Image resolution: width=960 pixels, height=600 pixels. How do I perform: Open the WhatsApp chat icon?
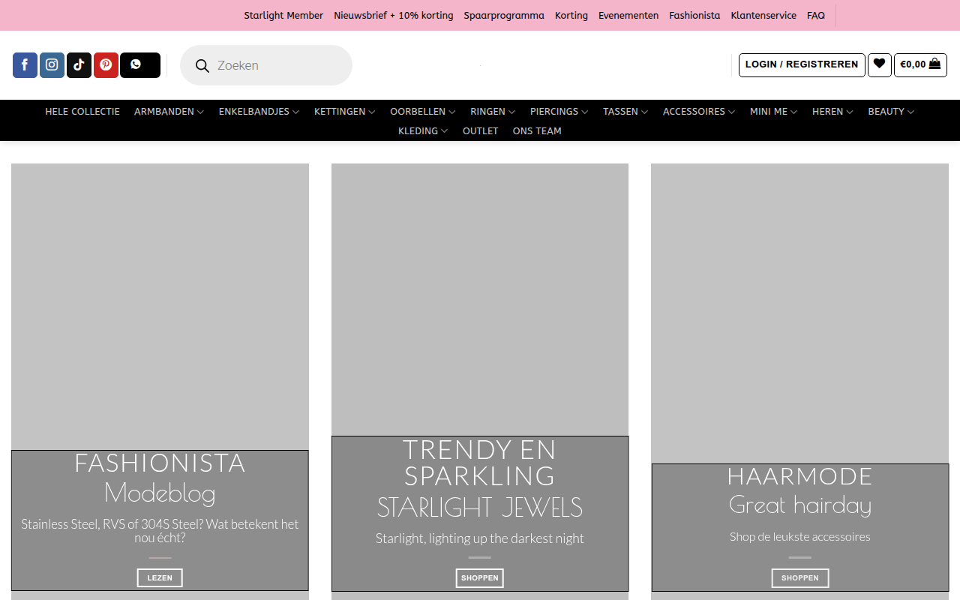click(x=140, y=65)
